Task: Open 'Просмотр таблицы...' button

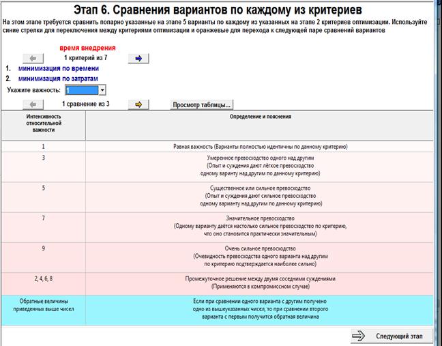Action: [x=201, y=105]
